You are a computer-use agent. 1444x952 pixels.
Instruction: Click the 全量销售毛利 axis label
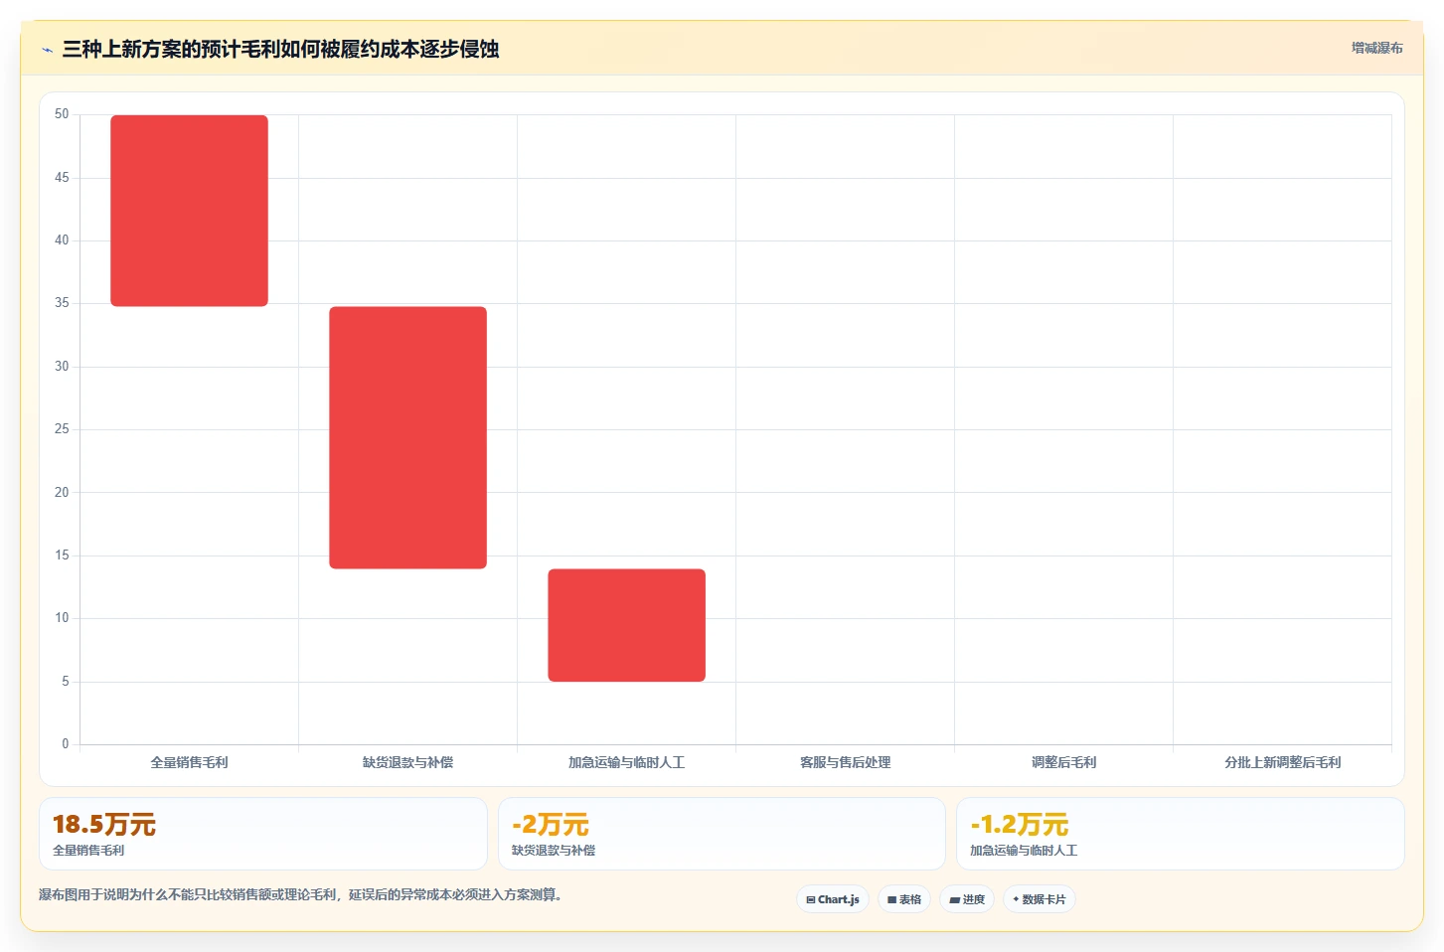coord(189,762)
